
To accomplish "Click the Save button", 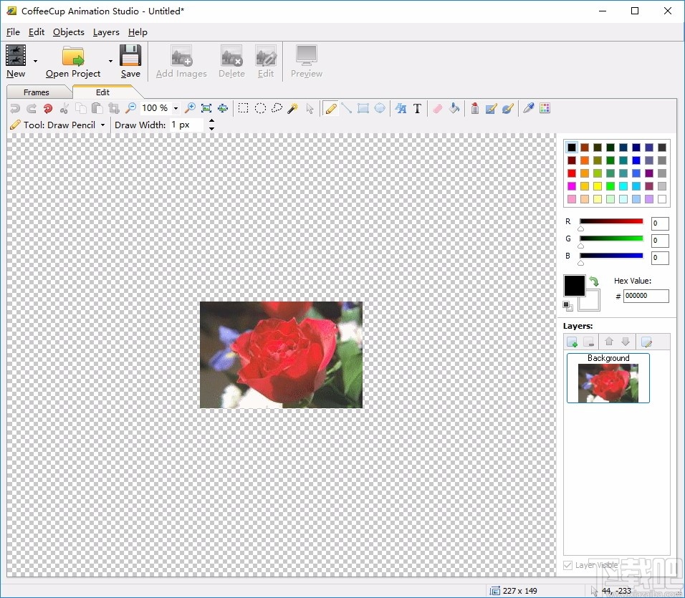I will 130,62.
